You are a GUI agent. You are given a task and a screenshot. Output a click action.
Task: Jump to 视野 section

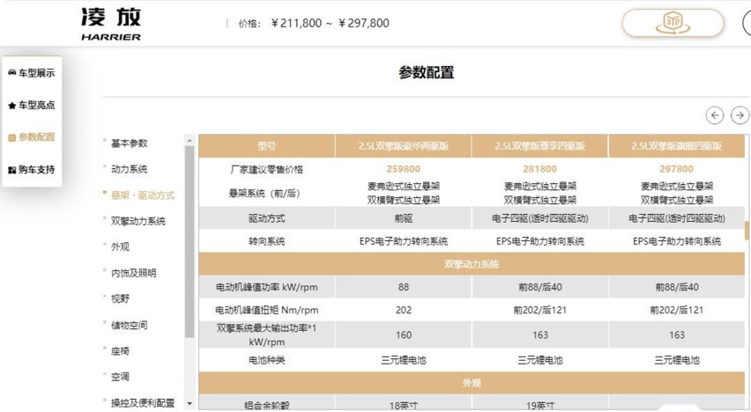click(x=120, y=299)
